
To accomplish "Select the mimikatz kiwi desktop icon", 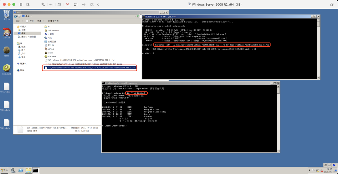I will coord(7,69).
